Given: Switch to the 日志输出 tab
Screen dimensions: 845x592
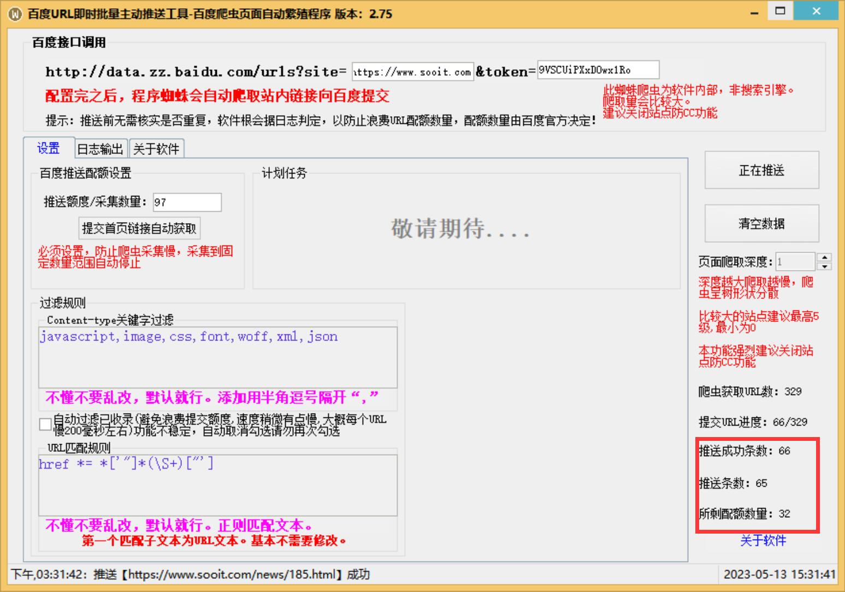Looking at the screenshot, I should 101,149.
